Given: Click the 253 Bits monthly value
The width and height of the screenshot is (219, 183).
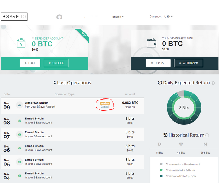Looking at the screenshot, I should click(205, 153).
